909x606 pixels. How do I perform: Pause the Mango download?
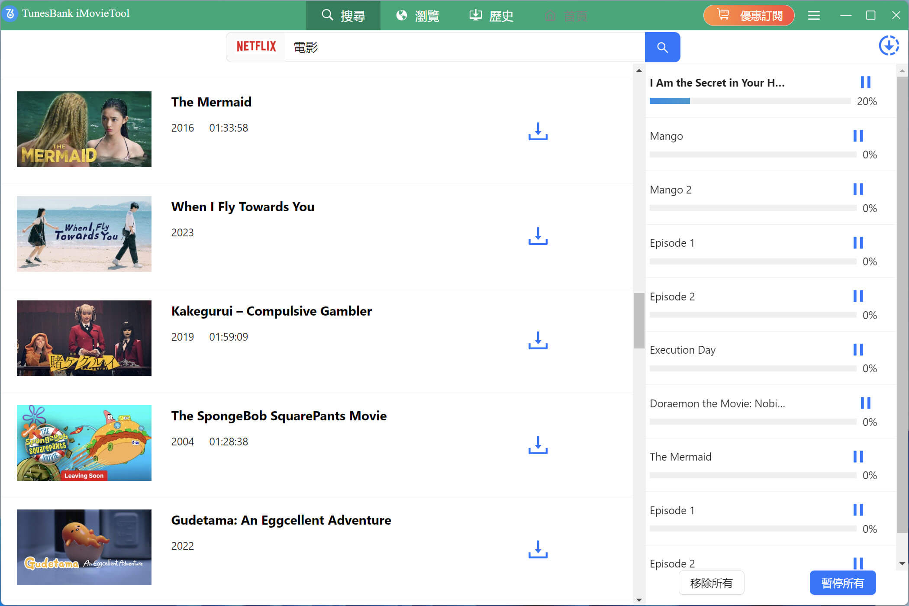(858, 136)
